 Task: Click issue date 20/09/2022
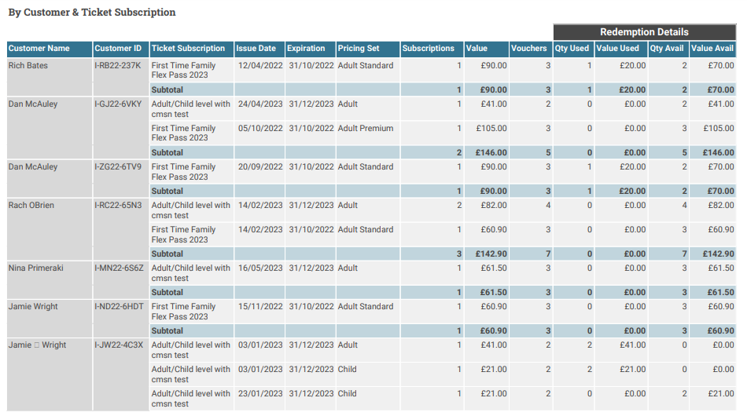point(260,167)
